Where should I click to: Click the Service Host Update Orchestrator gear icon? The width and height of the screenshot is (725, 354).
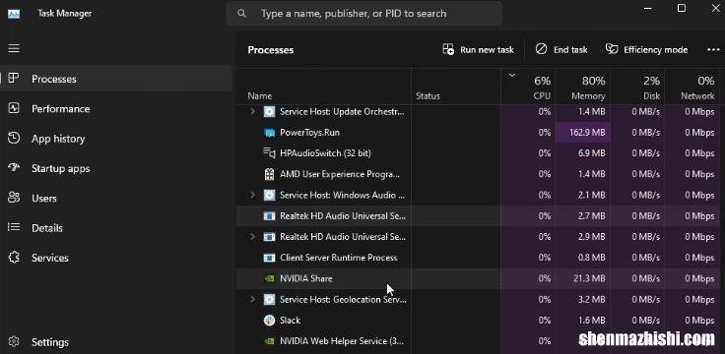pos(269,112)
